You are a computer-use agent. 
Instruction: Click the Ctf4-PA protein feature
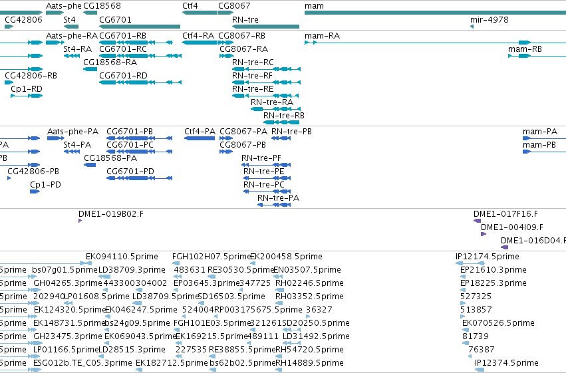200,138
